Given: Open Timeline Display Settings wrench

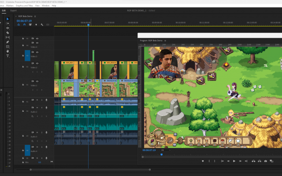Looking at the screenshot, I should point(42,25).
